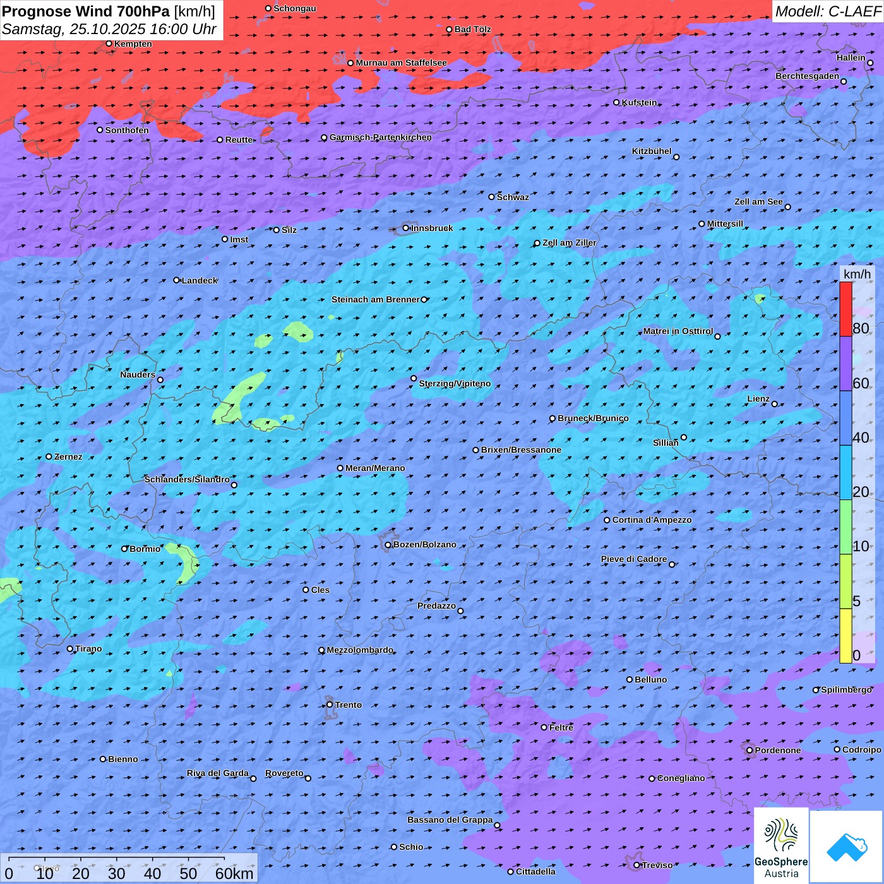The image size is (884, 884).
Task: Click the 'Steinach am Brenner' label
Action: (x=376, y=299)
